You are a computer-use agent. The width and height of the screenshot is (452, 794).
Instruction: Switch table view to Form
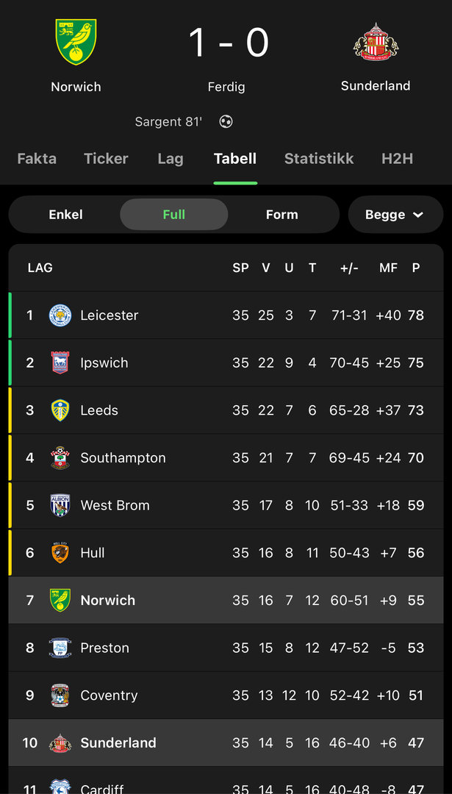282,215
